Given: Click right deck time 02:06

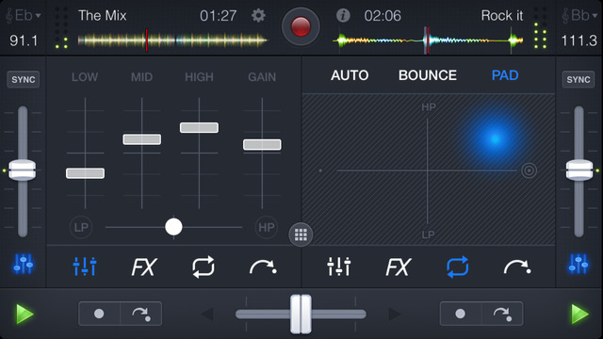Looking at the screenshot, I should (383, 16).
